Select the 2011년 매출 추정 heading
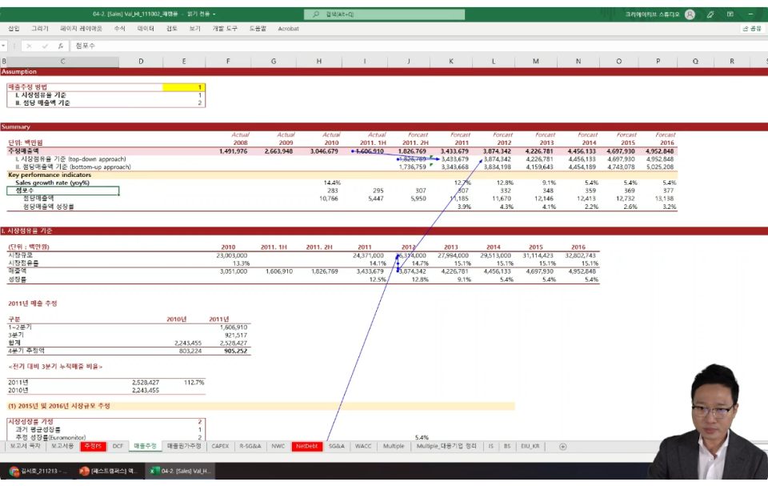The height and width of the screenshot is (486, 768). pos(32,303)
